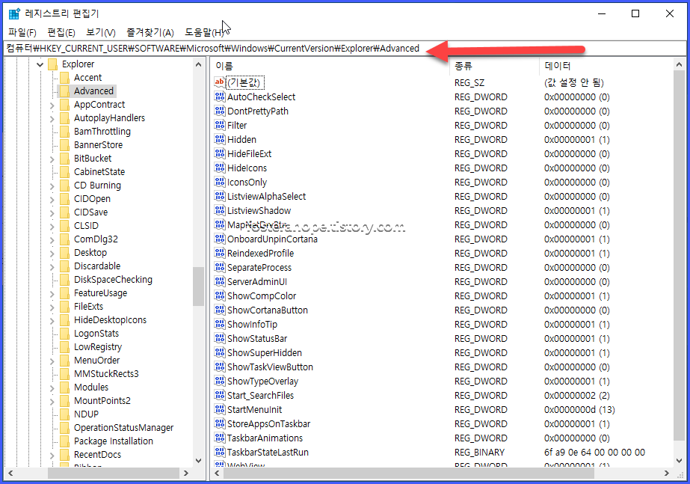Click the IconsOnly DWORD icon
The width and height of the screenshot is (690, 484).
click(x=219, y=182)
